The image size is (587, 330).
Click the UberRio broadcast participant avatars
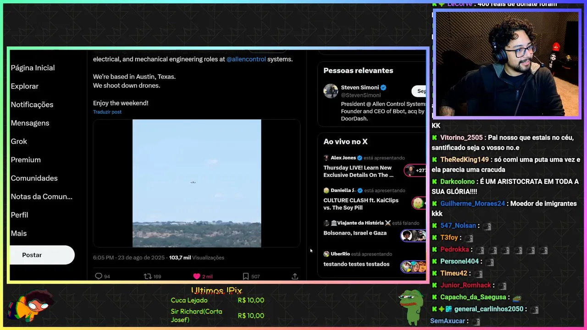413,266
